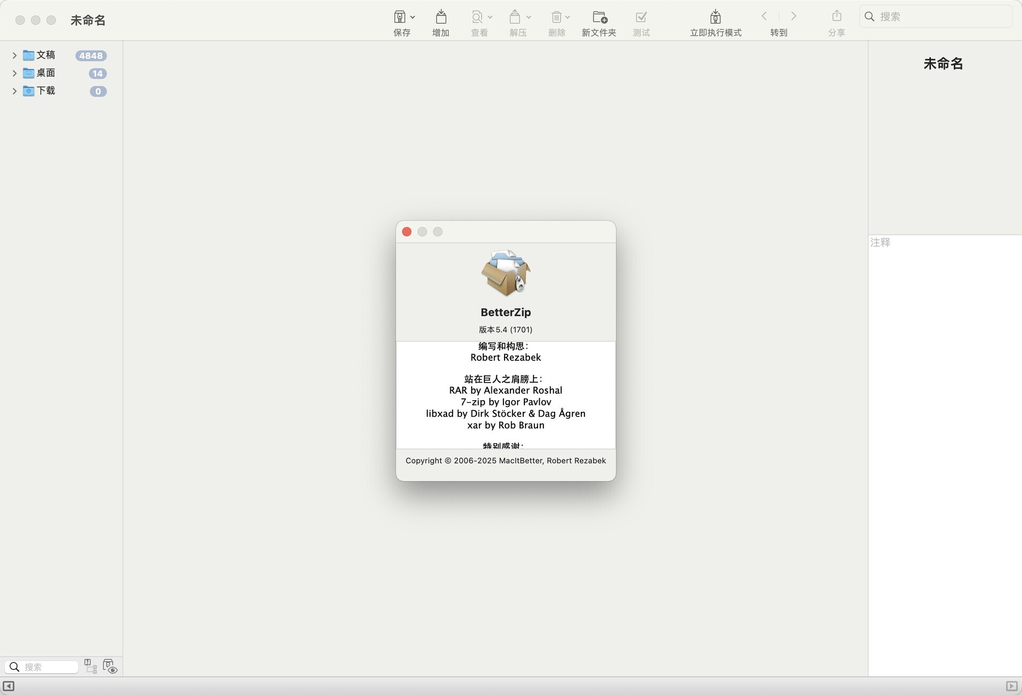Open 立即执行模式 direct mode
The height and width of the screenshot is (695, 1022).
pyautogui.click(x=715, y=17)
